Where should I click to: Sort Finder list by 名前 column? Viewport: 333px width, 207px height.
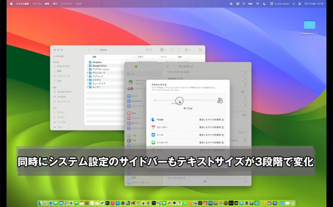(94, 57)
